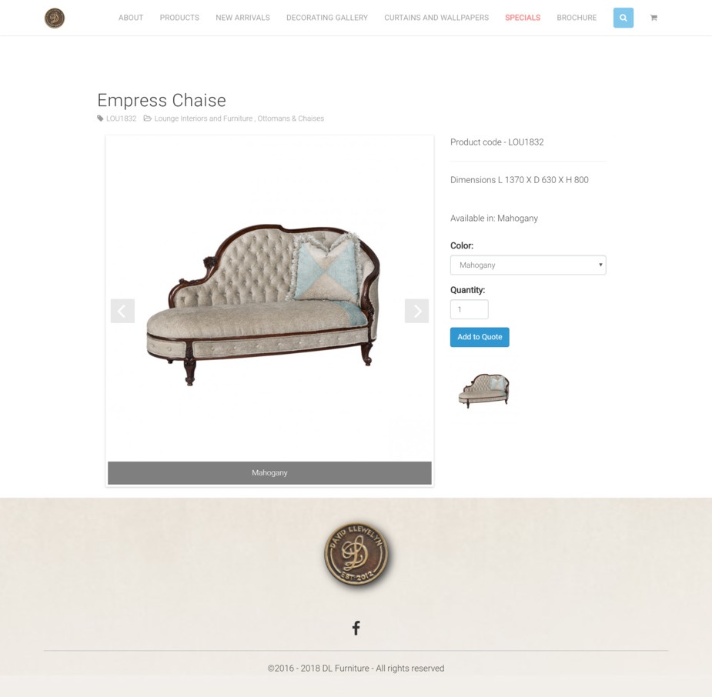The width and height of the screenshot is (712, 697).
Task: Open CURTAINS AND WALLPAPERS menu item
Action: click(436, 18)
